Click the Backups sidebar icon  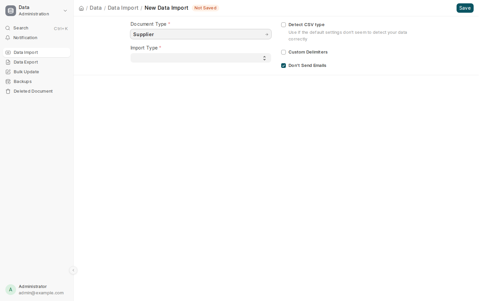[8, 82]
